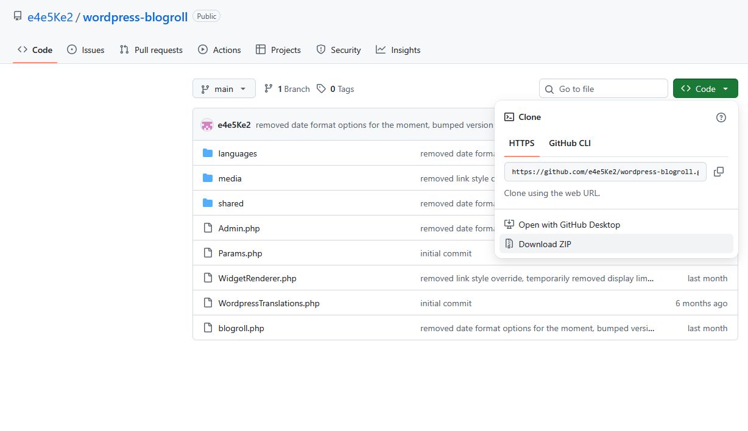Click the Open with GitHub Desktop icon
This screenshot has height=431, width=748.
coord(509,225)
